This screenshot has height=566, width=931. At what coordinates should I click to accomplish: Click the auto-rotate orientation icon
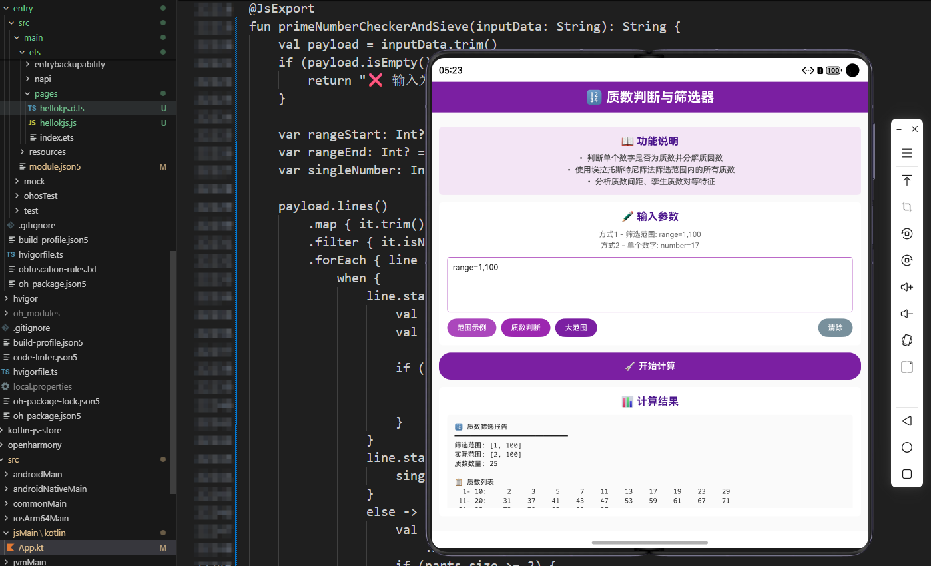tap(906, 260)
